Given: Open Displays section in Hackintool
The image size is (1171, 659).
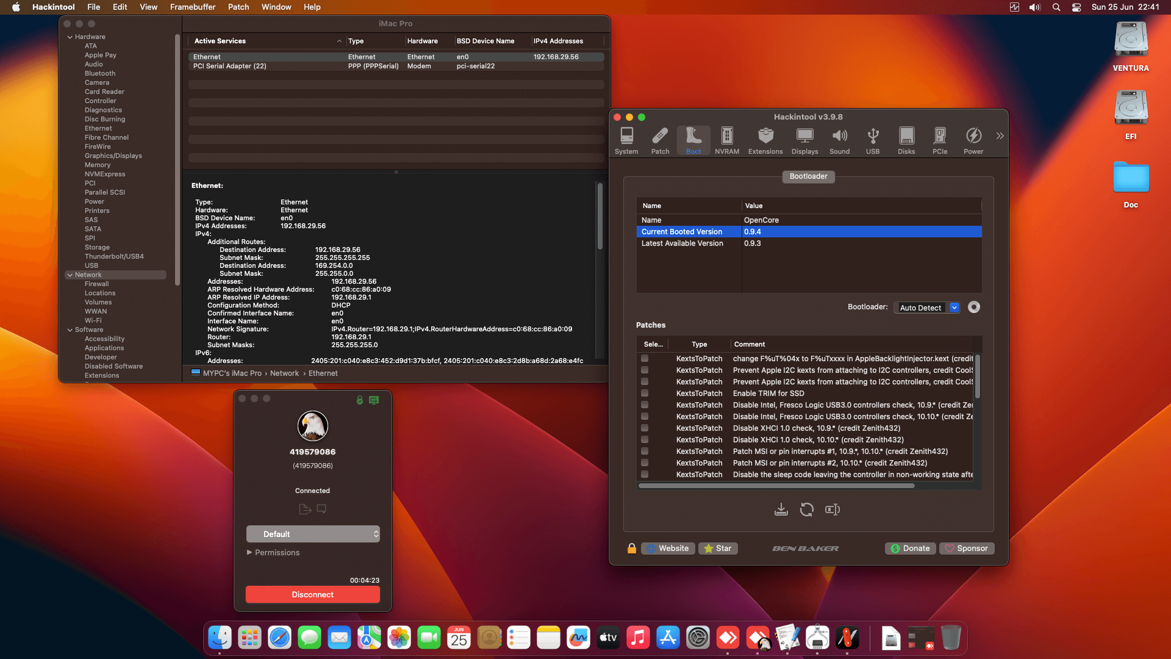Looking at the screenshot, I should (805, 141).
